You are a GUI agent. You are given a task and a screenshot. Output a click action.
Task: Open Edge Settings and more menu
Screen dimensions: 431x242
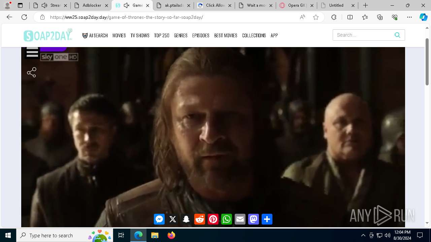409,17
